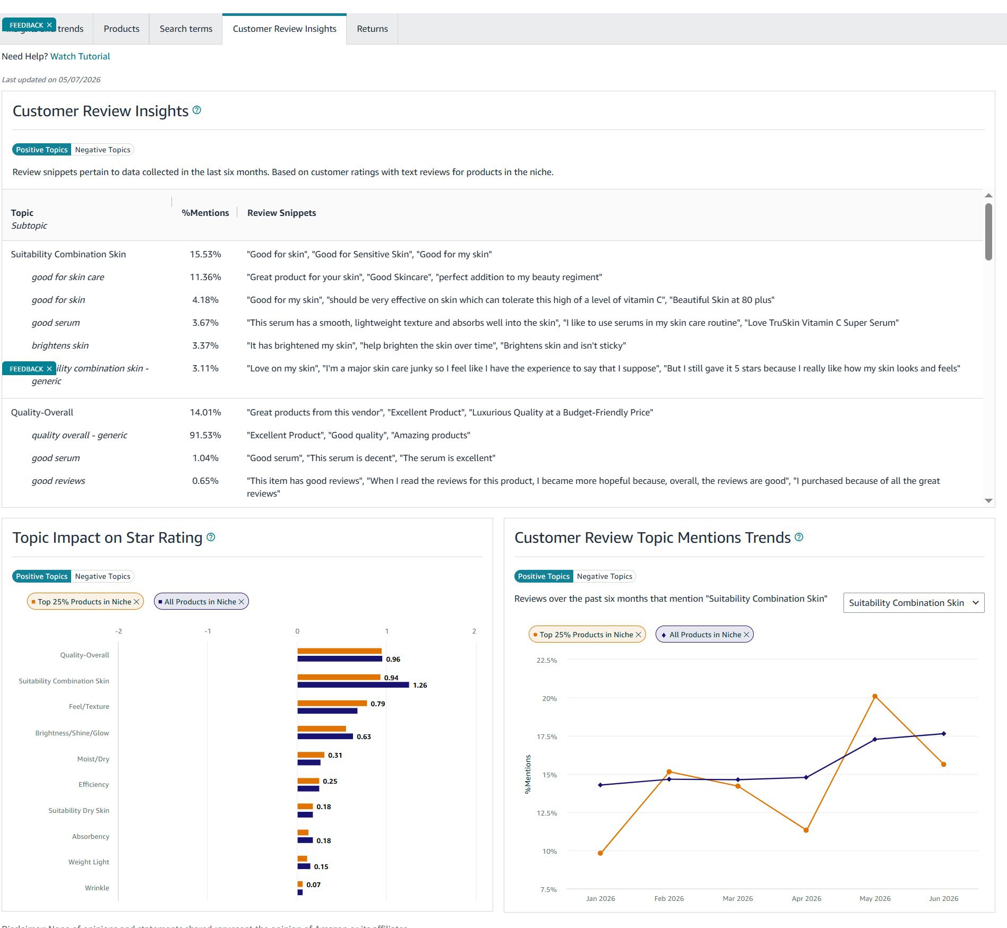This screenshot has width=1007, height=928.
Task: Select Positive Topics in Topic Impact on Star Rating
Action: coord(41,576)
